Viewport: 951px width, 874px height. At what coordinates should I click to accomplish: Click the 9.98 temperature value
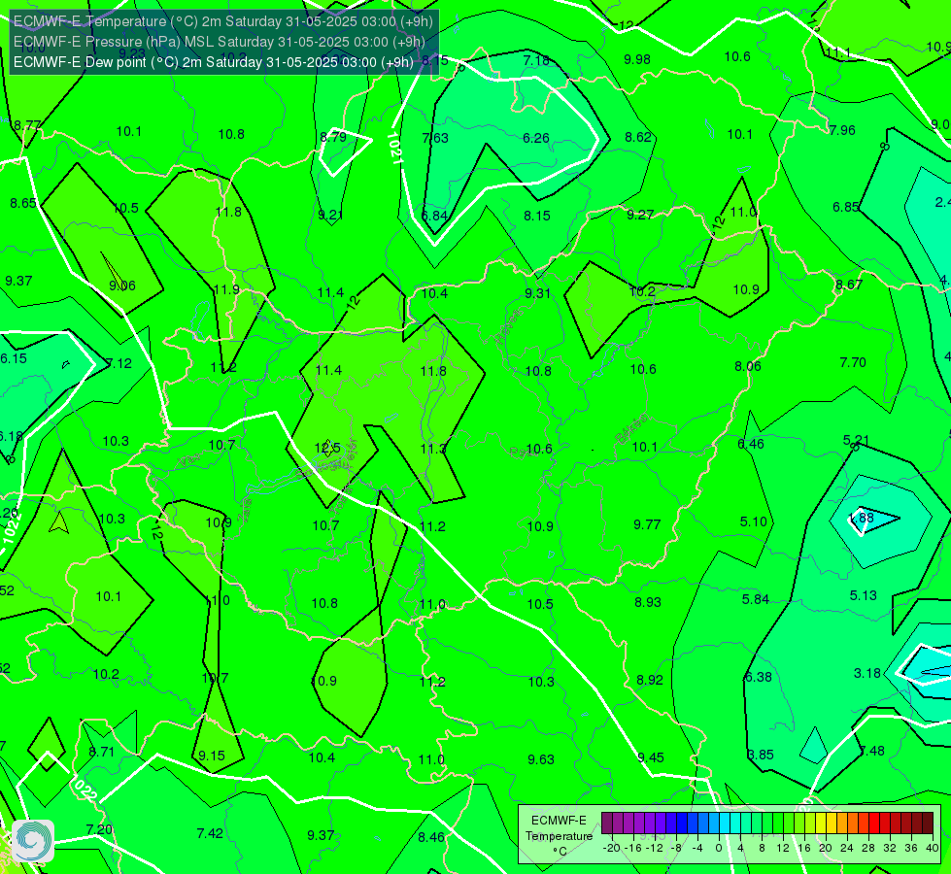coord(637,59)
